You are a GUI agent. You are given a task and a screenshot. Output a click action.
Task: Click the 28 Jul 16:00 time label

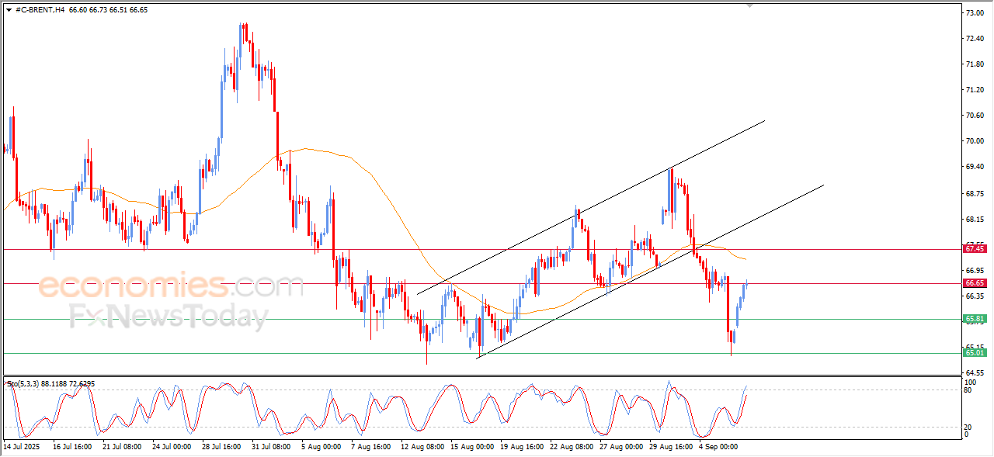coord(222,447)
